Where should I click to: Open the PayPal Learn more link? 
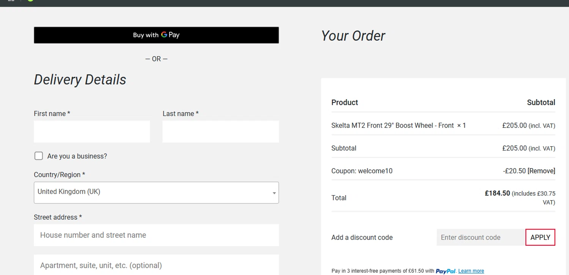coord(471,271)
